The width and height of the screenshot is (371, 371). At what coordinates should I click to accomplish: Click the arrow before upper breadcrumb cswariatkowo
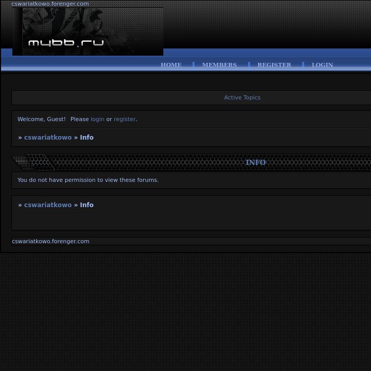[x=20, y=138]
